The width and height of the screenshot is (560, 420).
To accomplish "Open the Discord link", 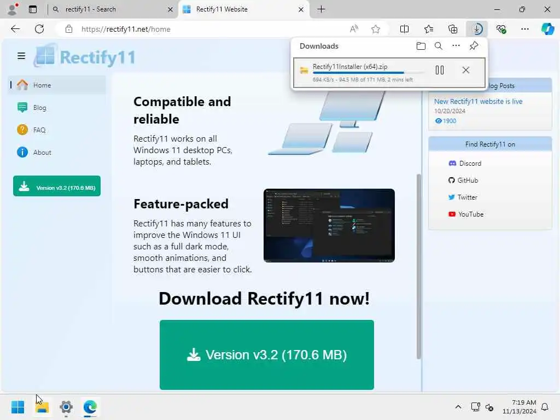I will click(x=465, y=163).
